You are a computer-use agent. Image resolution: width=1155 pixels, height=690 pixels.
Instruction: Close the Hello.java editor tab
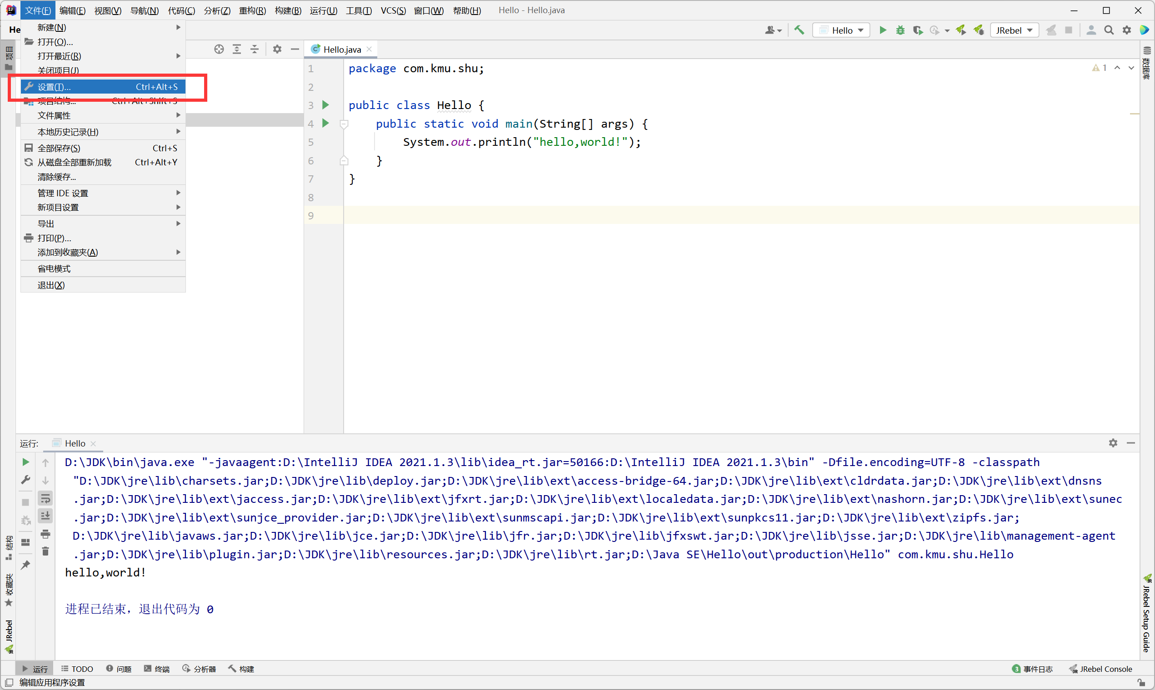tap(369, 49)
